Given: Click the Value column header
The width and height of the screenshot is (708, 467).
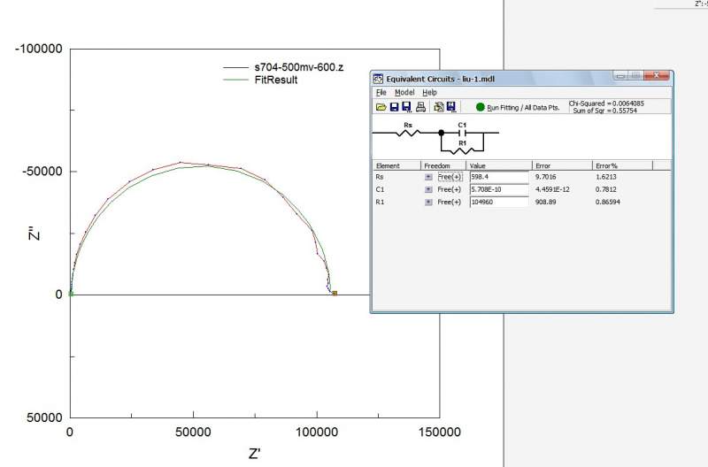Looking at the screenshot, I should (x=499, y=165).
